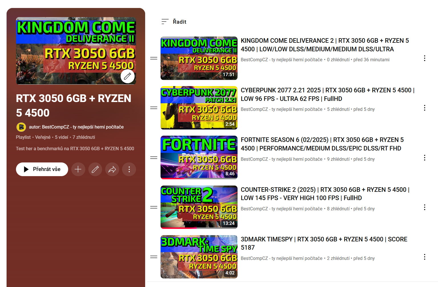The image size is (438, 287).
Task: Click the Řadit sort icon
Action: click(x=165, y=22)
